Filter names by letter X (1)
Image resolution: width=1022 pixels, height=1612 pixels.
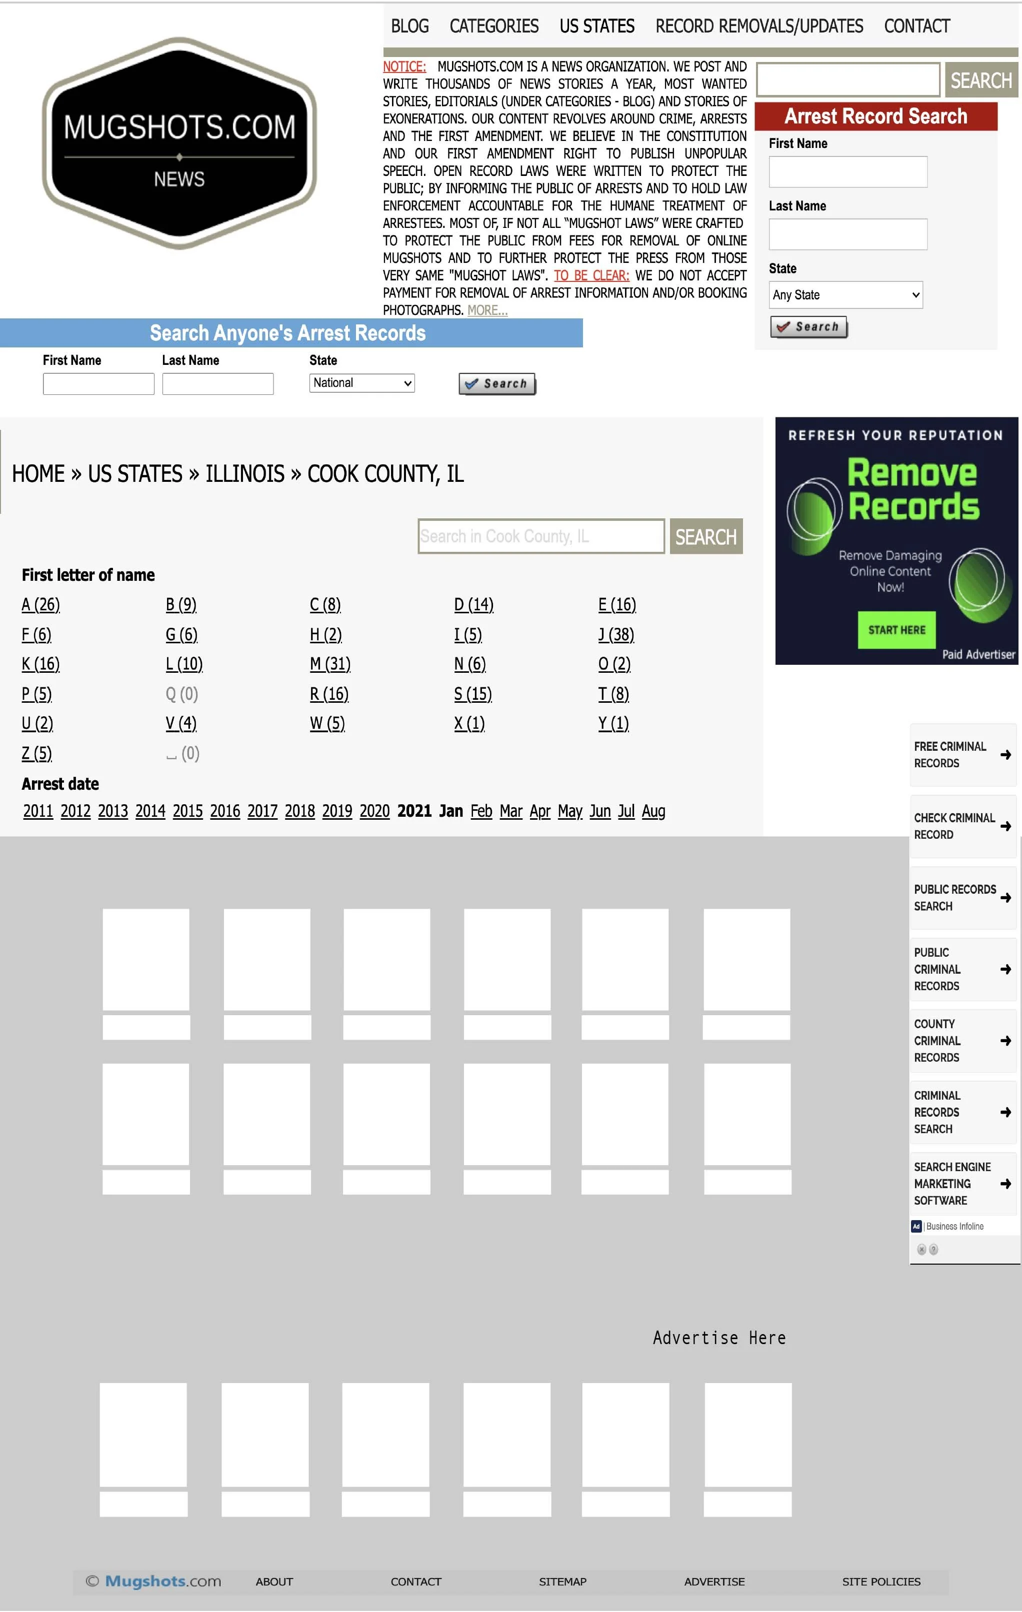[x=469, y=724]
